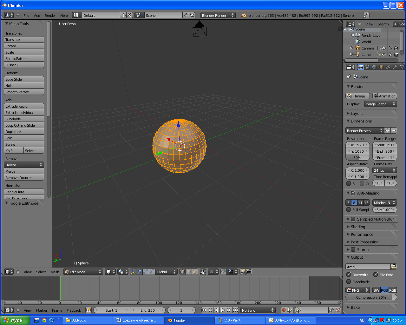Click the red auto-keyframe record icon
This screenshot has width=406, height=325.
point(284,310)
